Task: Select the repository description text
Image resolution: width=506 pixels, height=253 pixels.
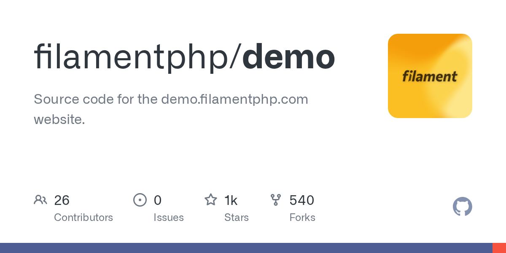Action: 171,109
